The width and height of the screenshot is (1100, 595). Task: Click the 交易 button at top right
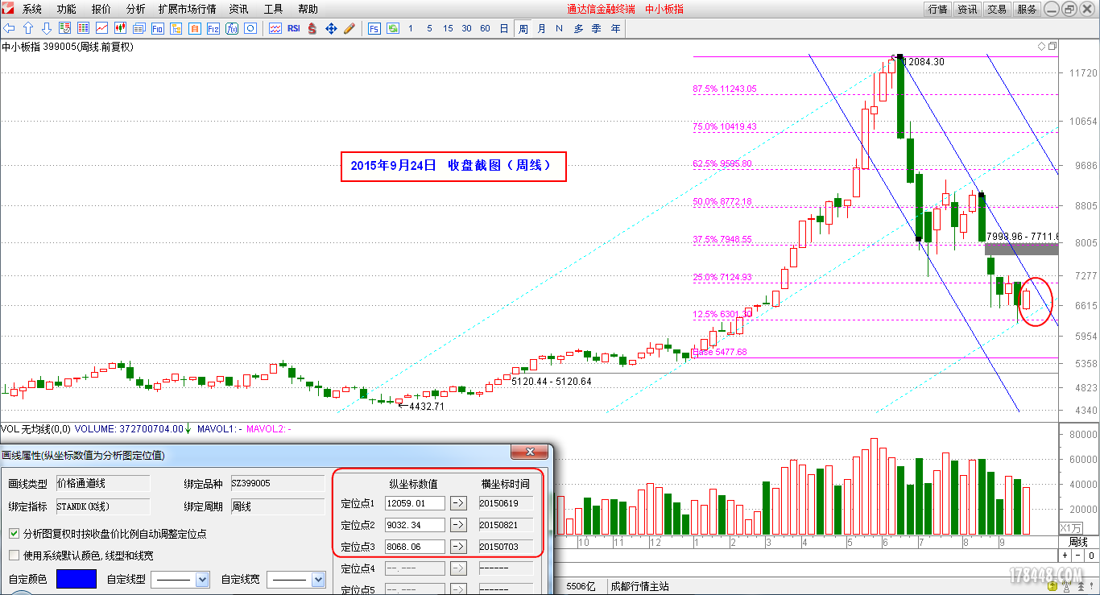997,9
